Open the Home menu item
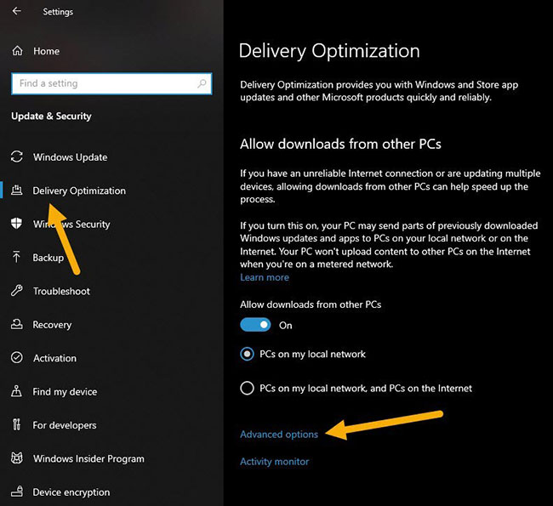553x506 pixels. coord(46,51)
